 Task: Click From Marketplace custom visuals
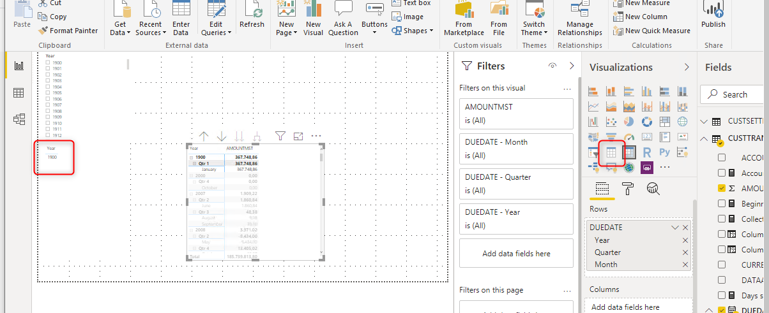(464, 19)
